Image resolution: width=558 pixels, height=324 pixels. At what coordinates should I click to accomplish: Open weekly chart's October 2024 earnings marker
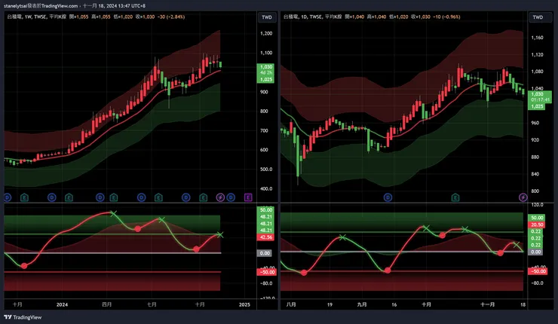coord(203,197)
